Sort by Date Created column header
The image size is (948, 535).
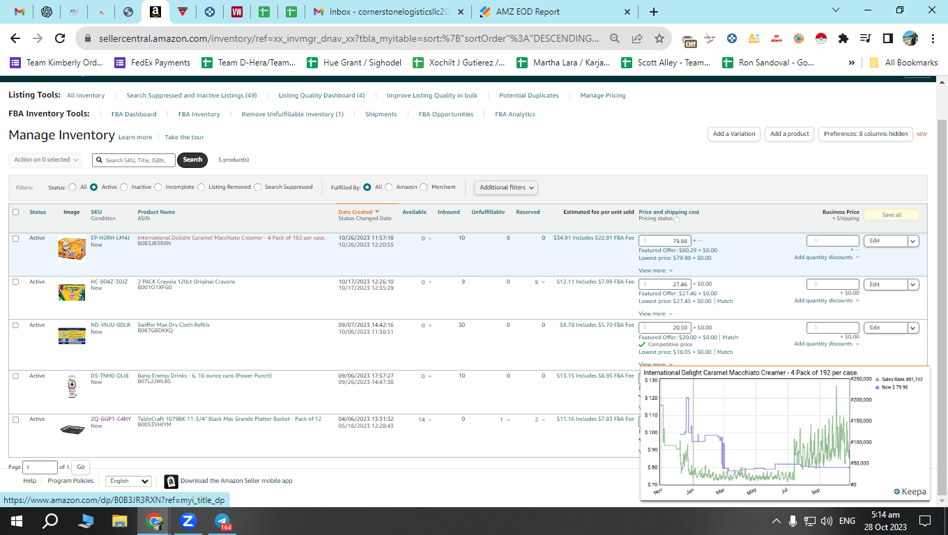click(358, 212)
